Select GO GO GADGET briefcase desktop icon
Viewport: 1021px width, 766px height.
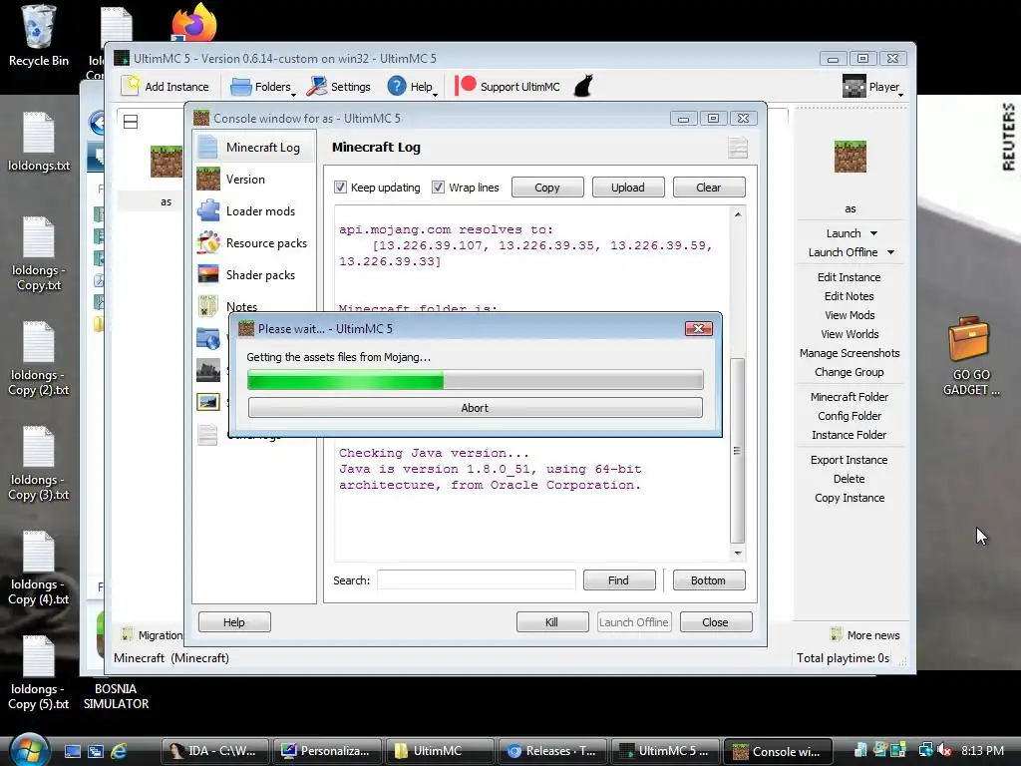(970, 355)
